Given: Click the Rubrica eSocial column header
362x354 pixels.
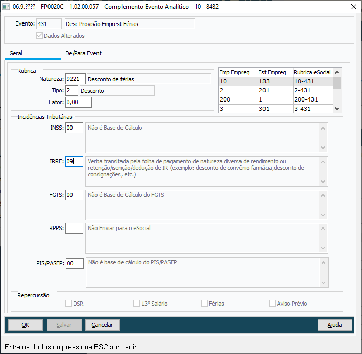Looking at the screenshot, I should (313, 72).
